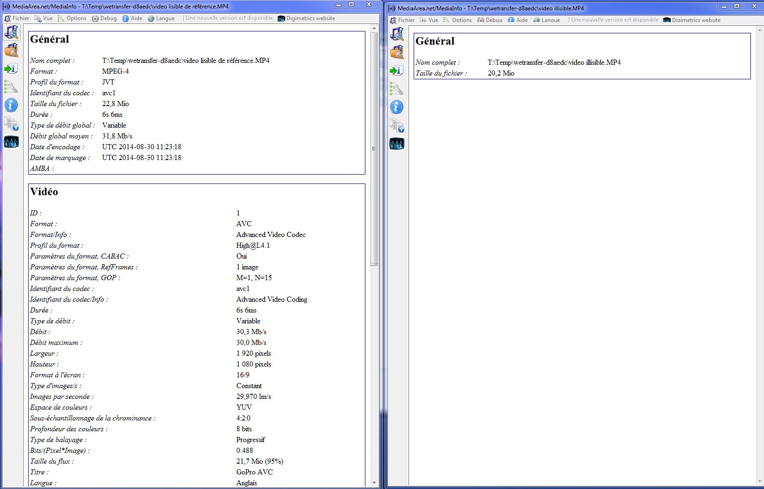Click Open File icon in illisible video window
764x489 pixels.
(x=397, y=34)
